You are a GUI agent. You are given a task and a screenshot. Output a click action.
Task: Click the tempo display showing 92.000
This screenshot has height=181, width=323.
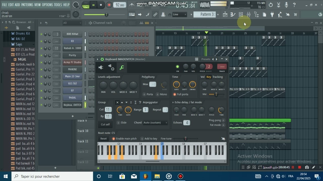(x=120, y=5)
